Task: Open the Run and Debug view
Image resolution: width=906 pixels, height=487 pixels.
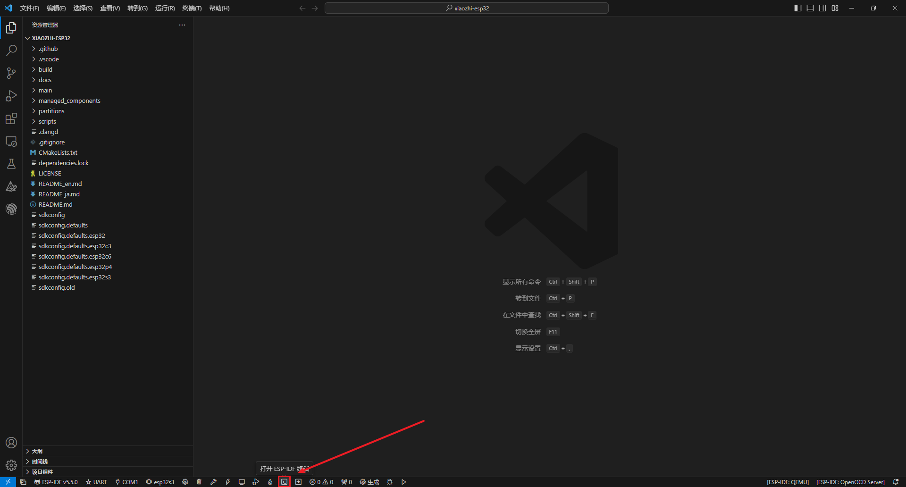Action: point(11,96)
